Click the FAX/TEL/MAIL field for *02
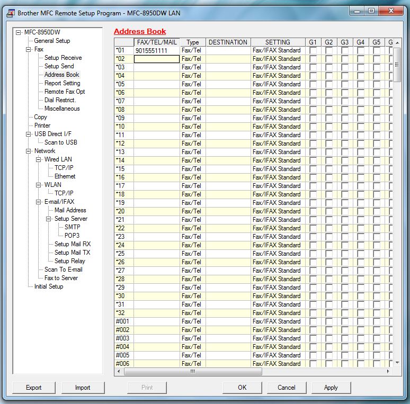 click(157, 59)
